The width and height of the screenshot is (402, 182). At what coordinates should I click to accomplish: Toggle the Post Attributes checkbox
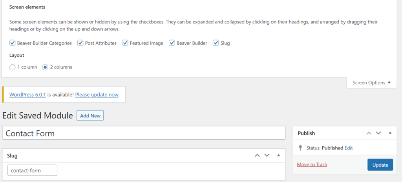tap(80, 43)
